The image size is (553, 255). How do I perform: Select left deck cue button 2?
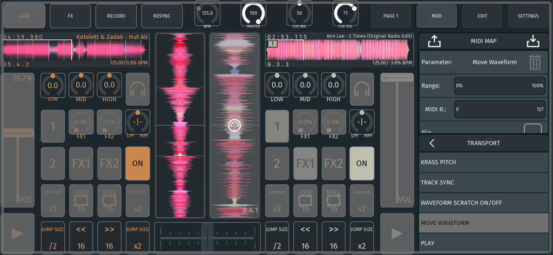[x=53, y=163]
